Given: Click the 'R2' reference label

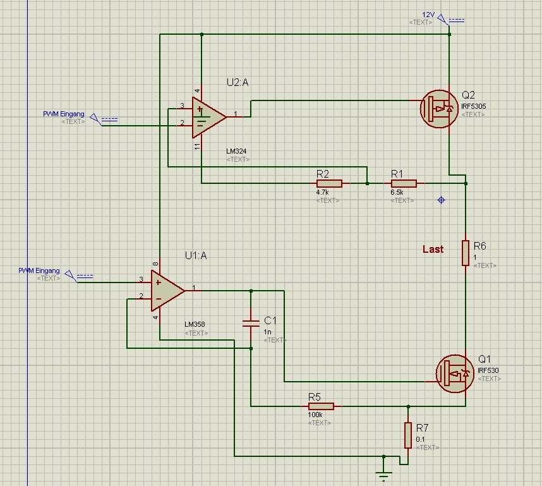Looking at the screenshot, I should point(323,174).
